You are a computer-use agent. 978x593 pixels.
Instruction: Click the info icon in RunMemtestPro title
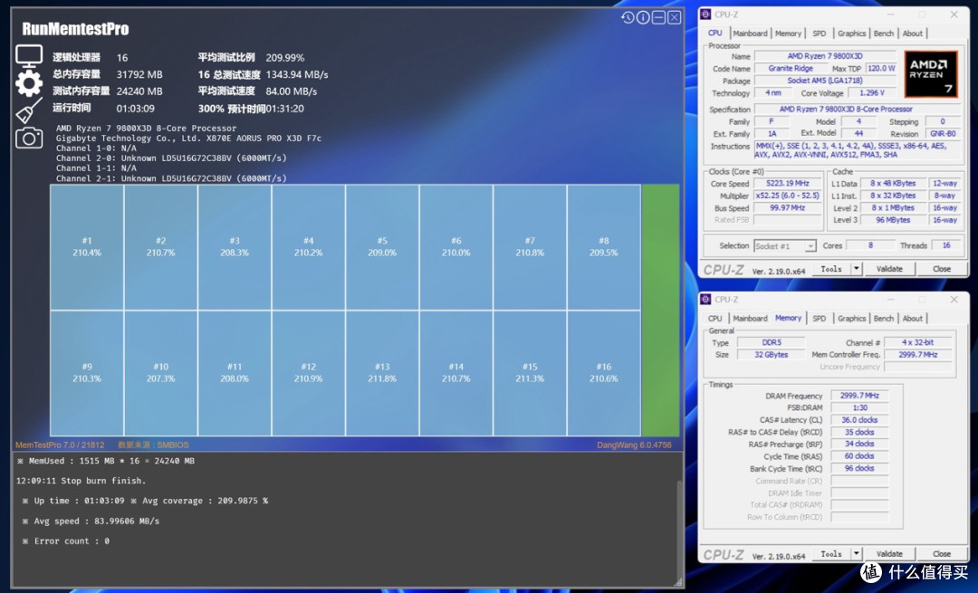coord(642,17)
